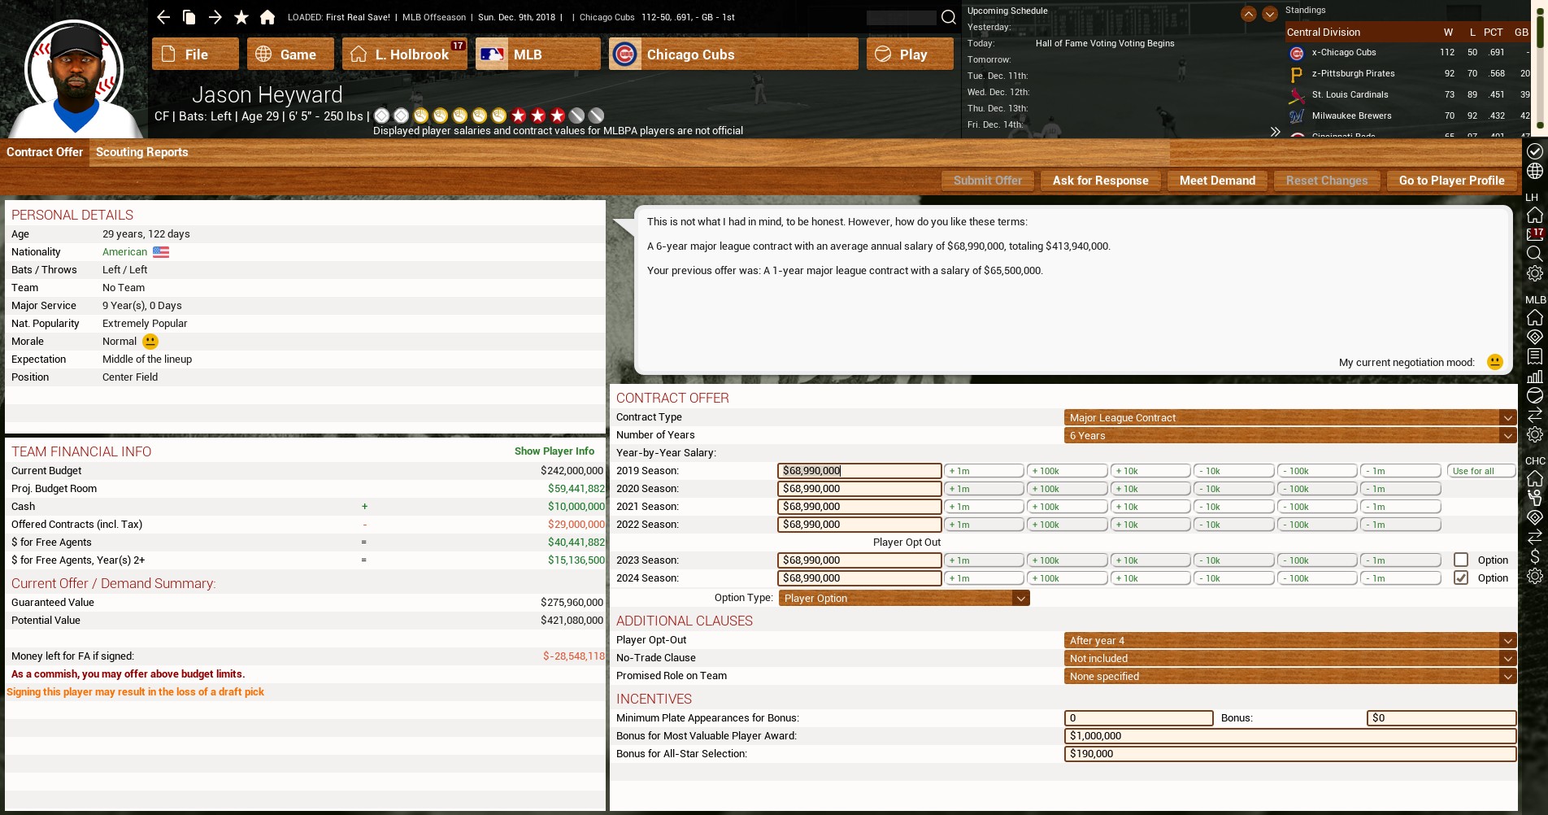Open the Option Type dropdown
1548x815 pixels.
(x=904, y=598)
